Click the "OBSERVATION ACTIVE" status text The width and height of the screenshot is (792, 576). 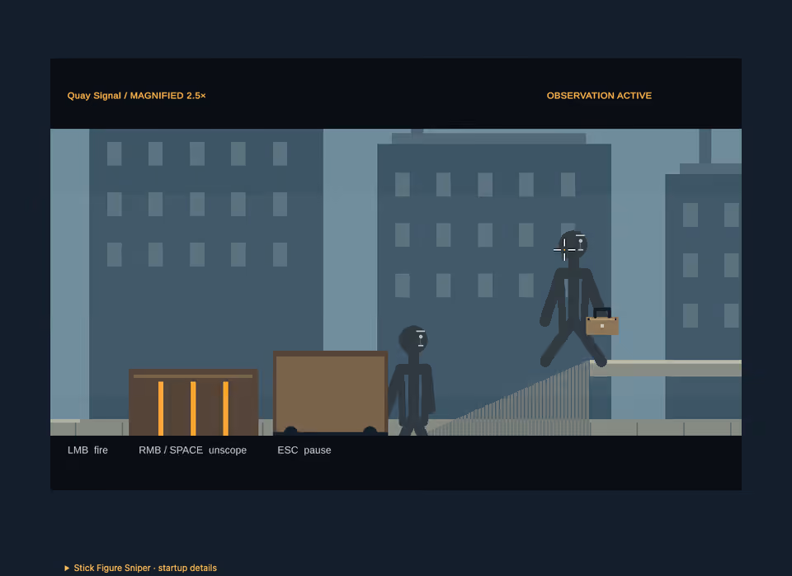[x=599, y=96]
